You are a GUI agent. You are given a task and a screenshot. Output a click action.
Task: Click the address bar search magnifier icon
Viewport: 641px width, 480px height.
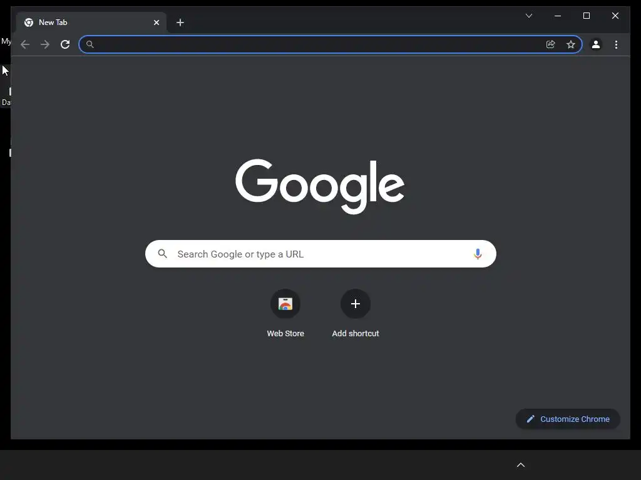[x=90, y=44]
